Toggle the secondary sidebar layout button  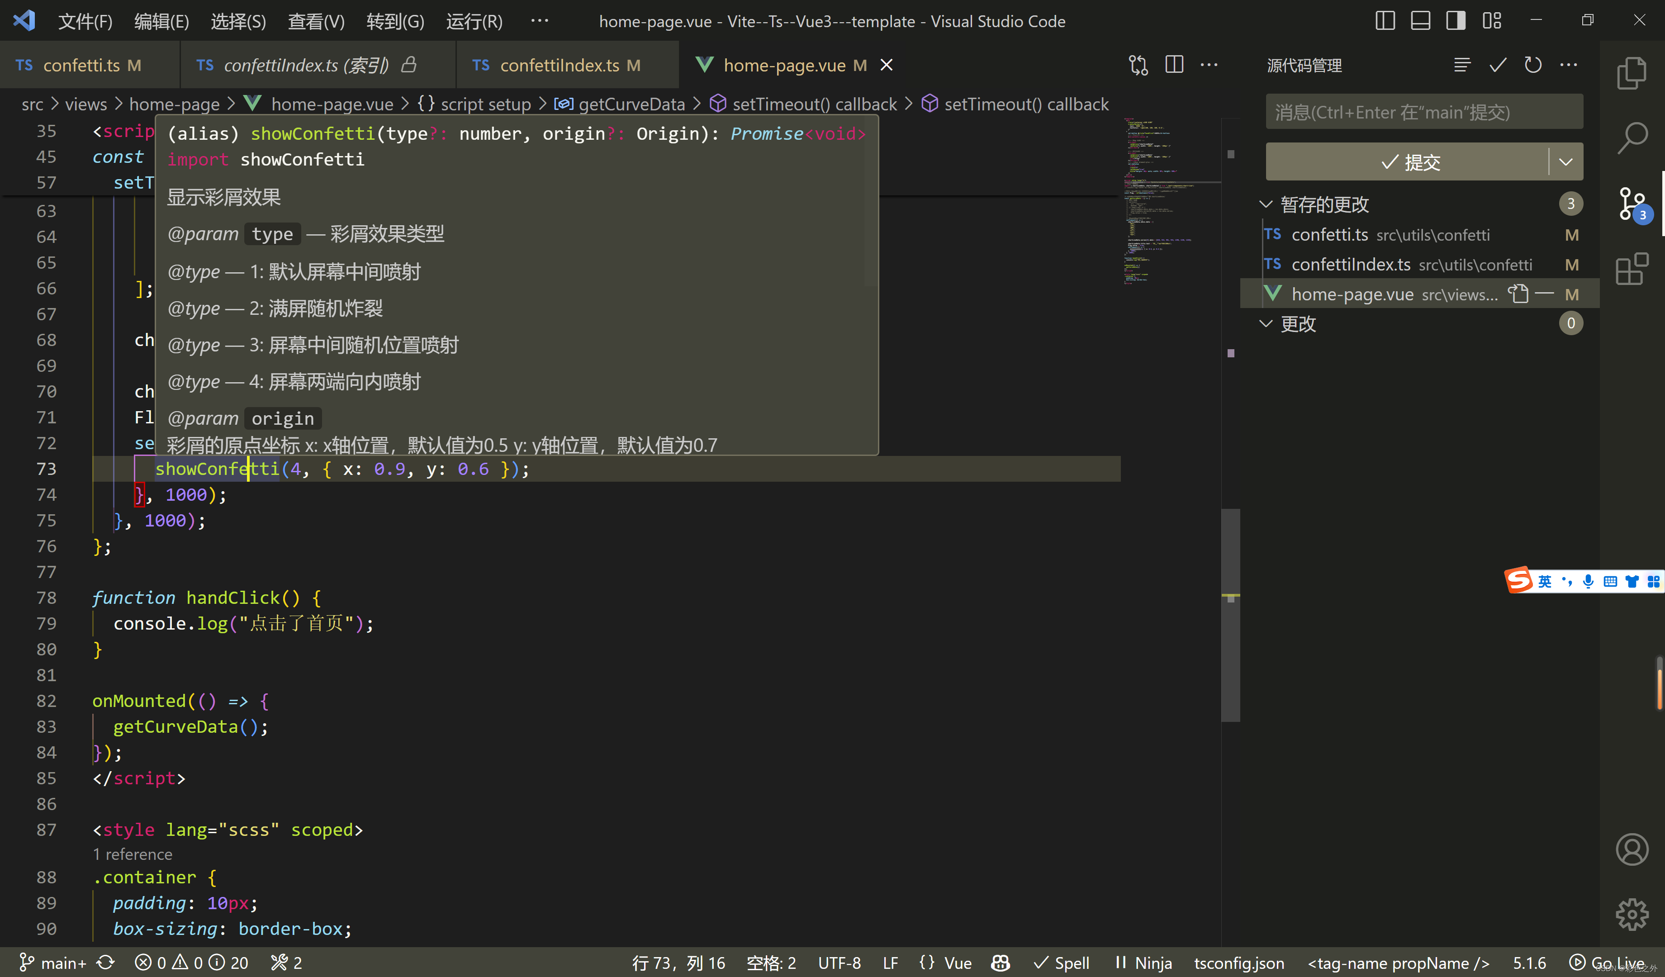(x=1456, y=21)
